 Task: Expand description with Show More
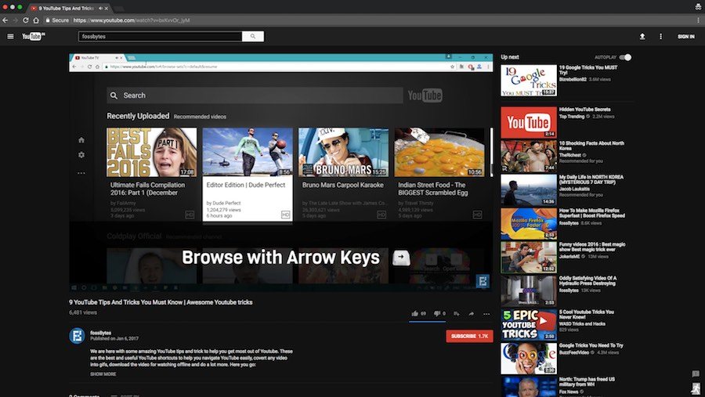click(x=103, y=374)
